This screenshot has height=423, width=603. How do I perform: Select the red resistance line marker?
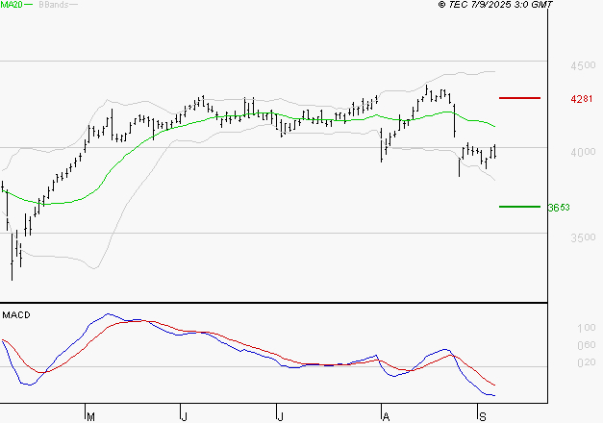(520, 97)
